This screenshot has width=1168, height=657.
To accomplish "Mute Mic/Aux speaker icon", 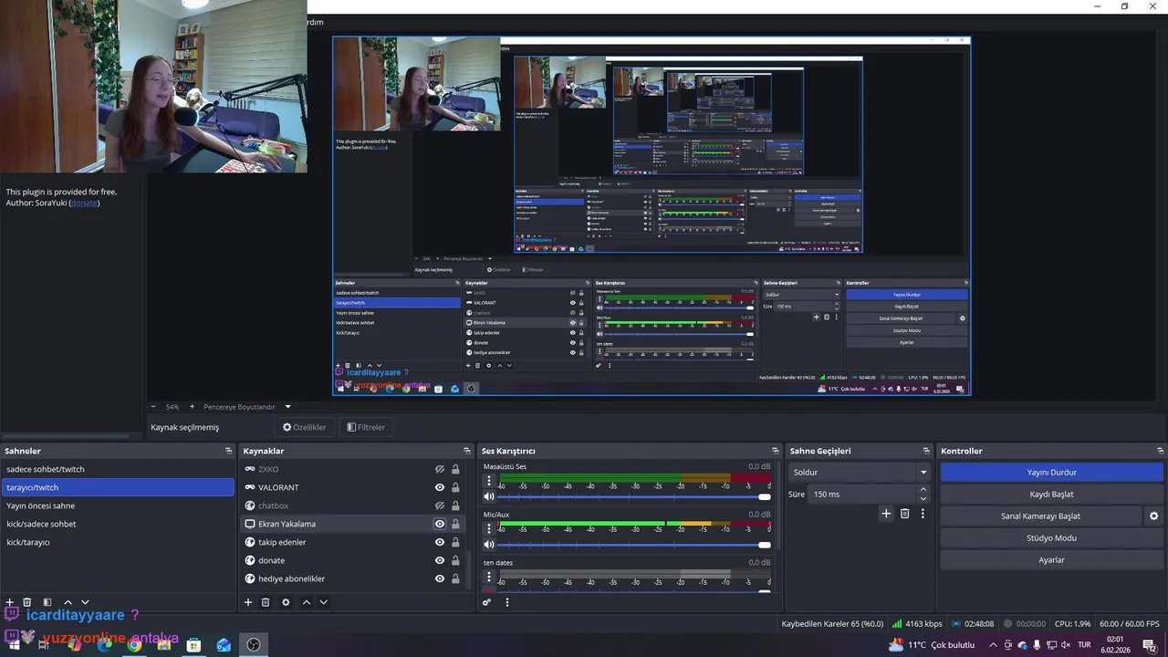I will tap(489, 545).
